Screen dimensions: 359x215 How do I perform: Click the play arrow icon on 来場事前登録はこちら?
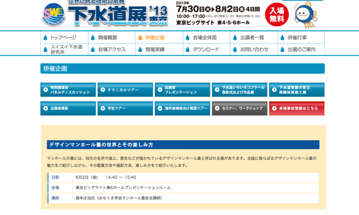(x=274, y=108)
